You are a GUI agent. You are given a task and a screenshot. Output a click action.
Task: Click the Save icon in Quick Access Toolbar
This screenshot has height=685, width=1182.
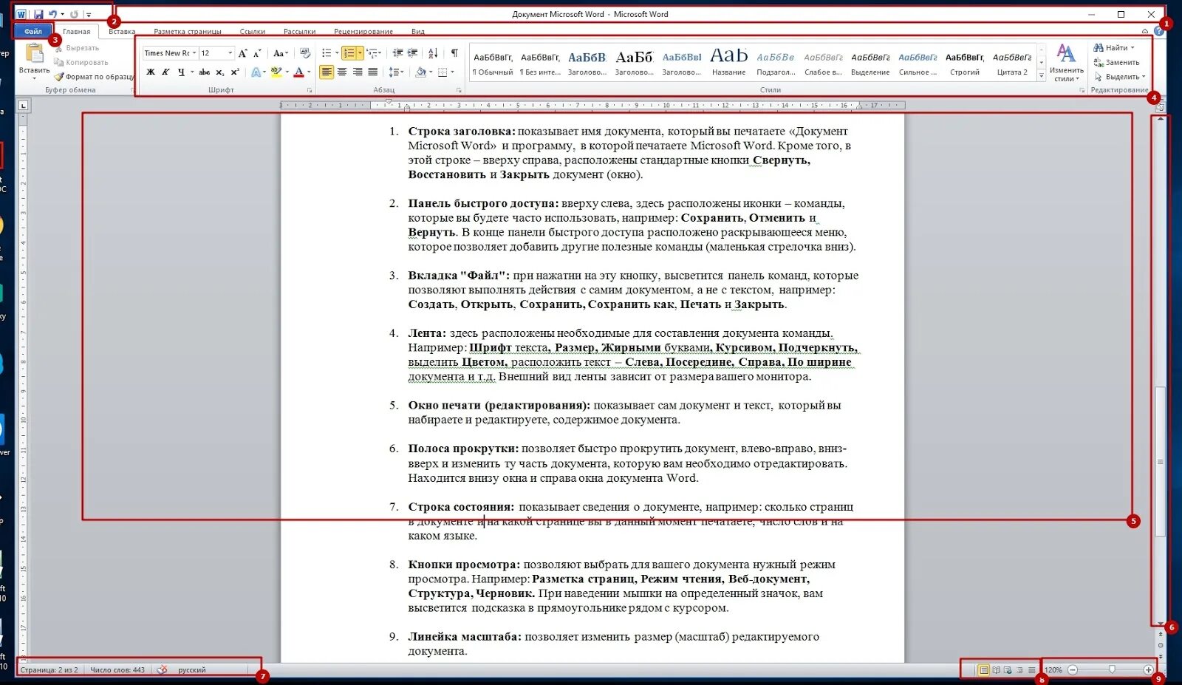tap(38, 14)
